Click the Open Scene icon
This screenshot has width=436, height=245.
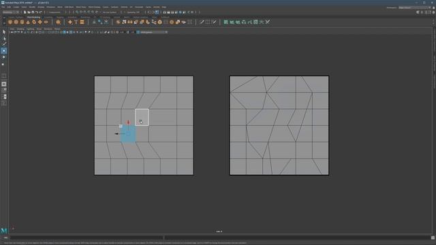point(29,12)
